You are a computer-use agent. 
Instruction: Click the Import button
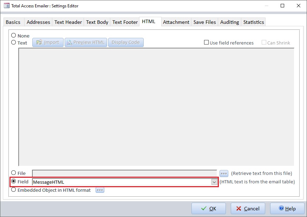click(48, 42)
